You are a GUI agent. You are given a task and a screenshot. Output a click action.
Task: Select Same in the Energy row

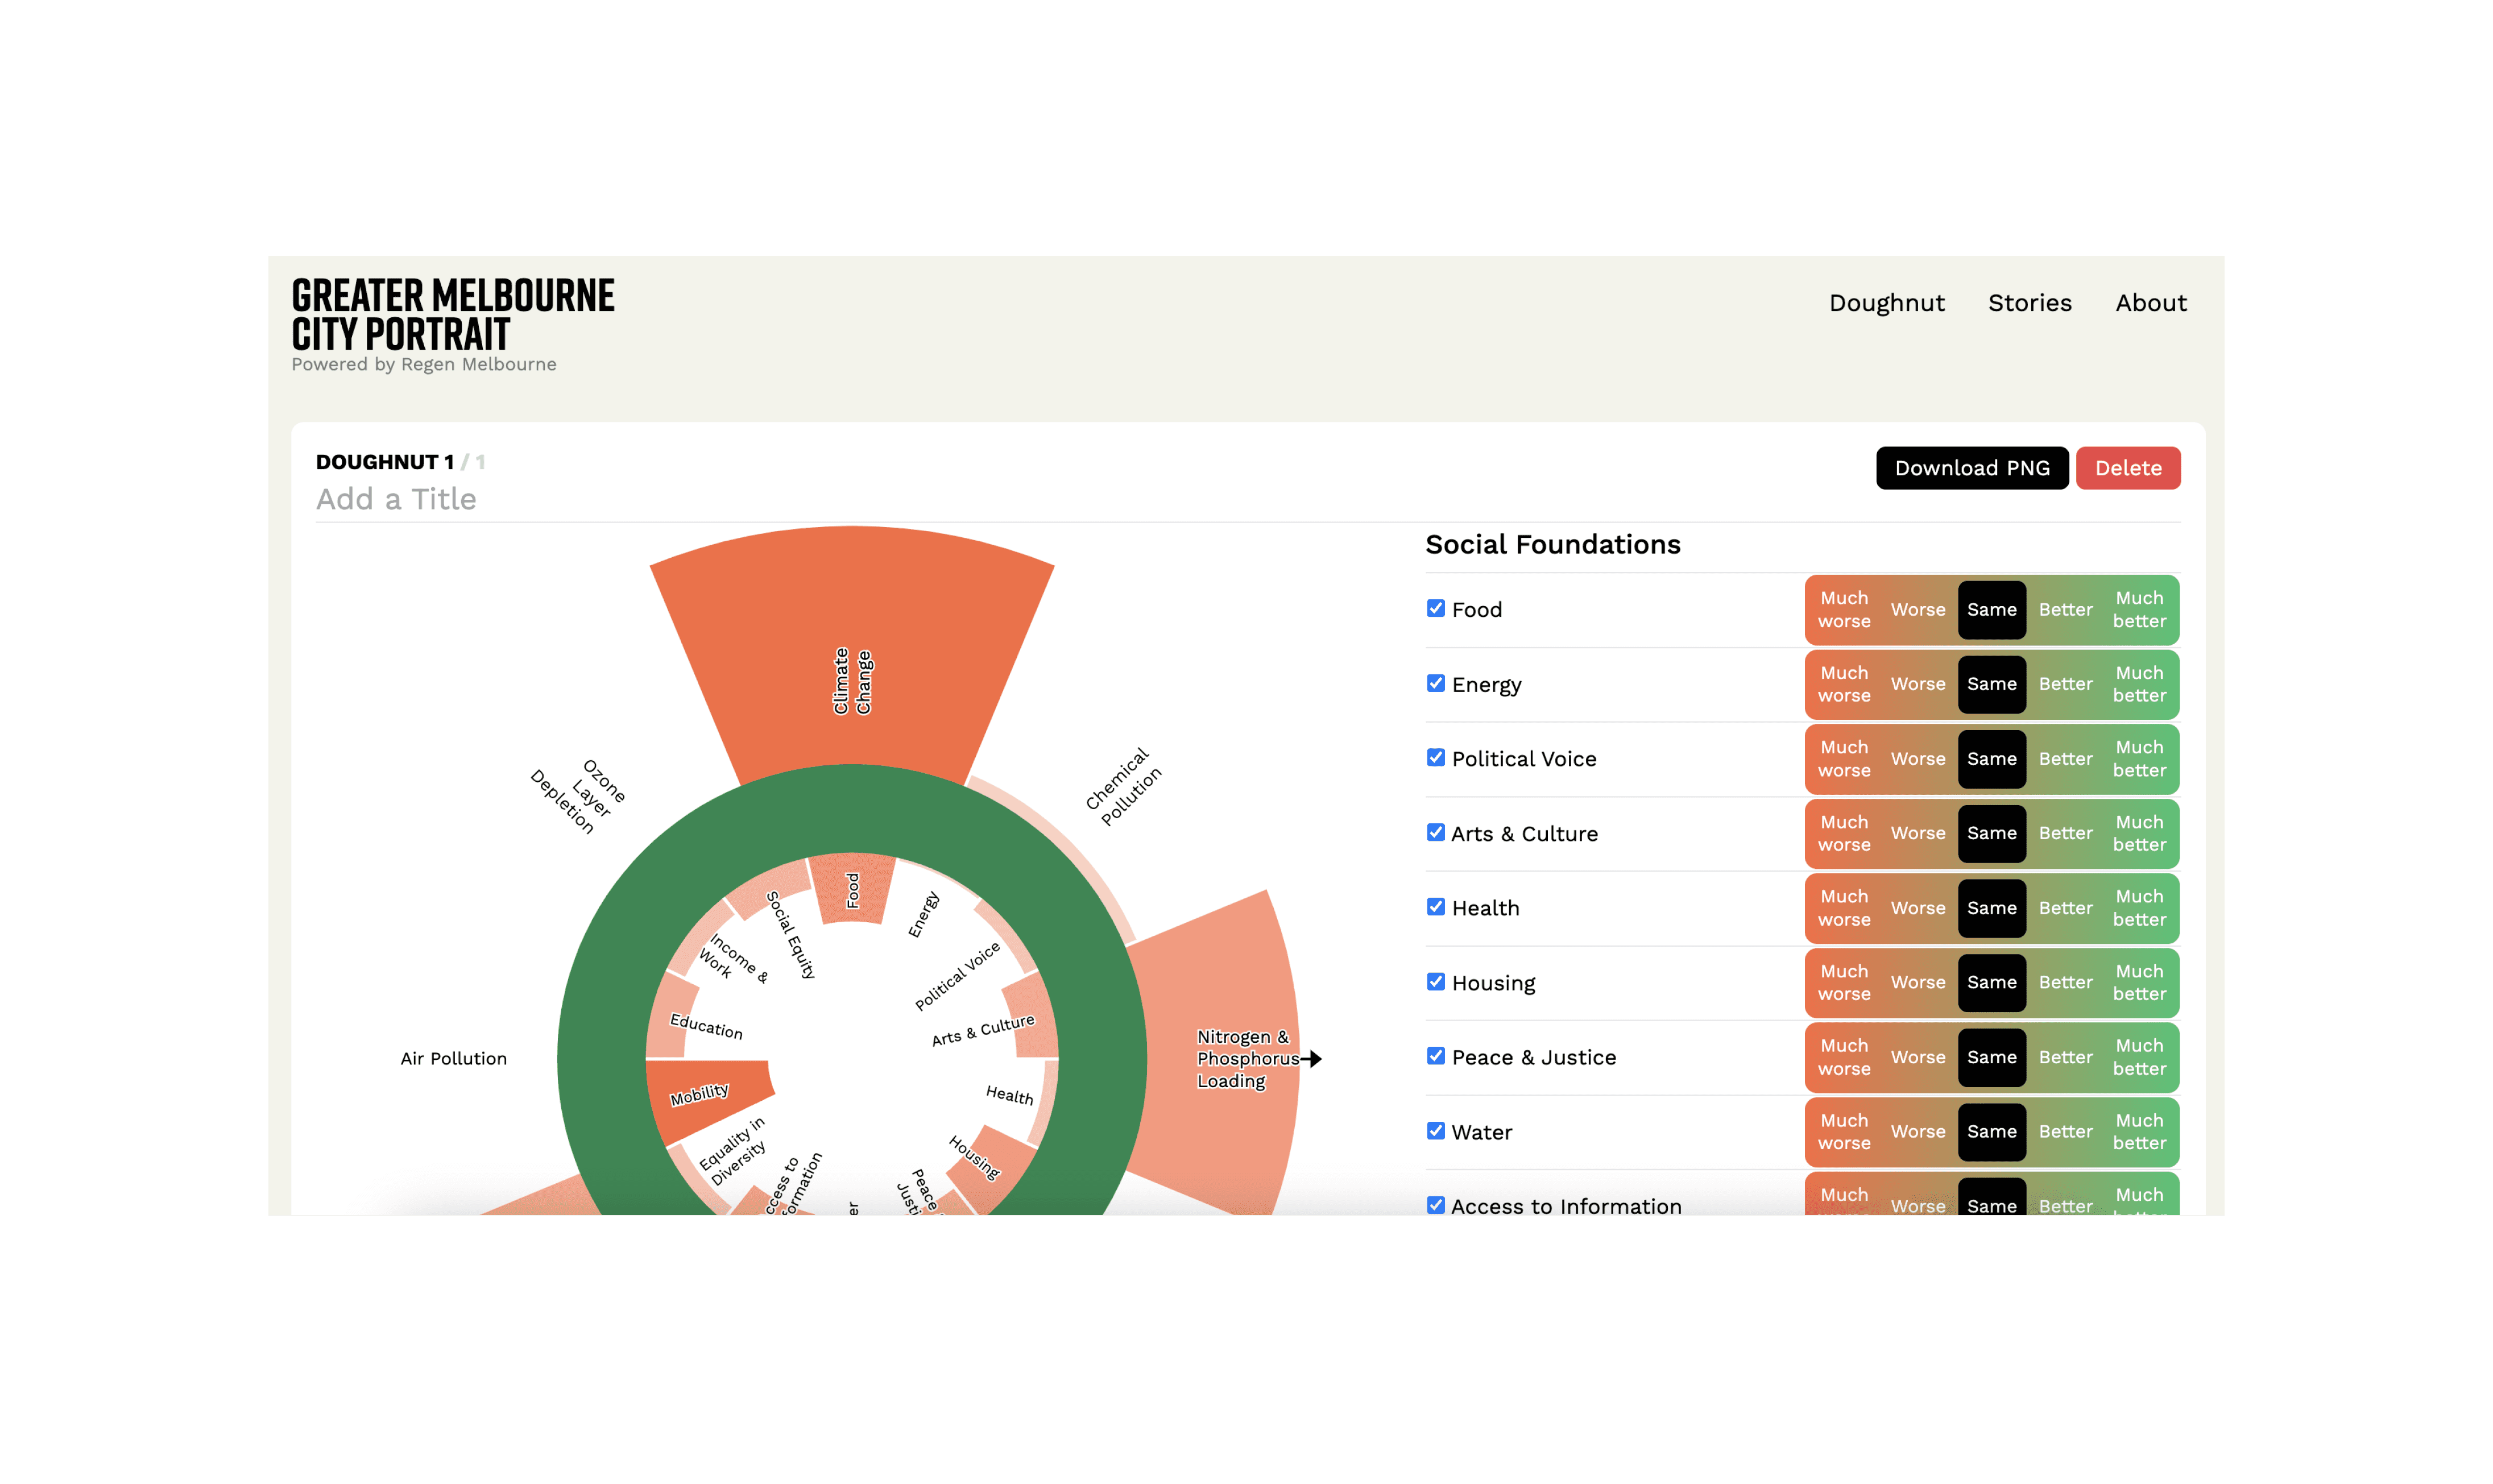point(1992,684)
